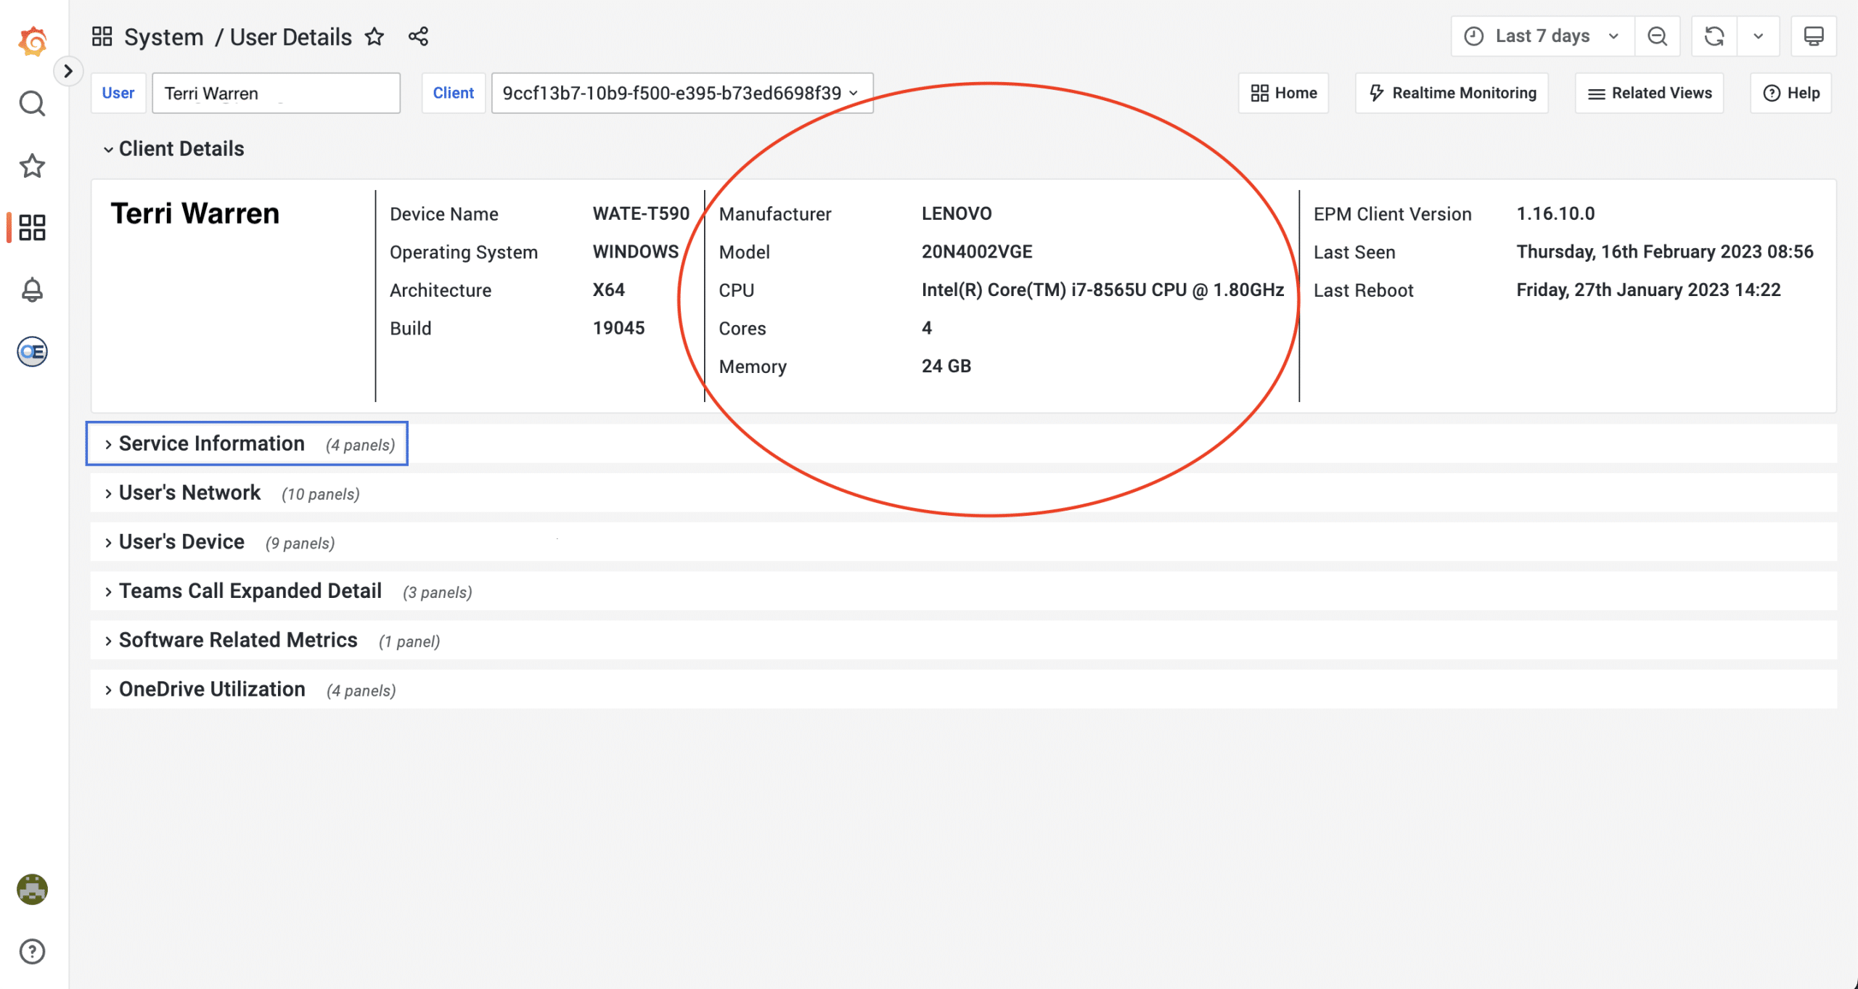Mark dashboard as favorite star
Screen dimensions: 1858x989
[375, 36]
